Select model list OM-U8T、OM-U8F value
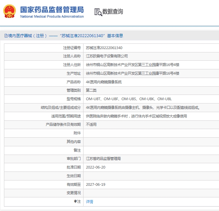Viewport: 219px width, 211px height. (129, 99)
